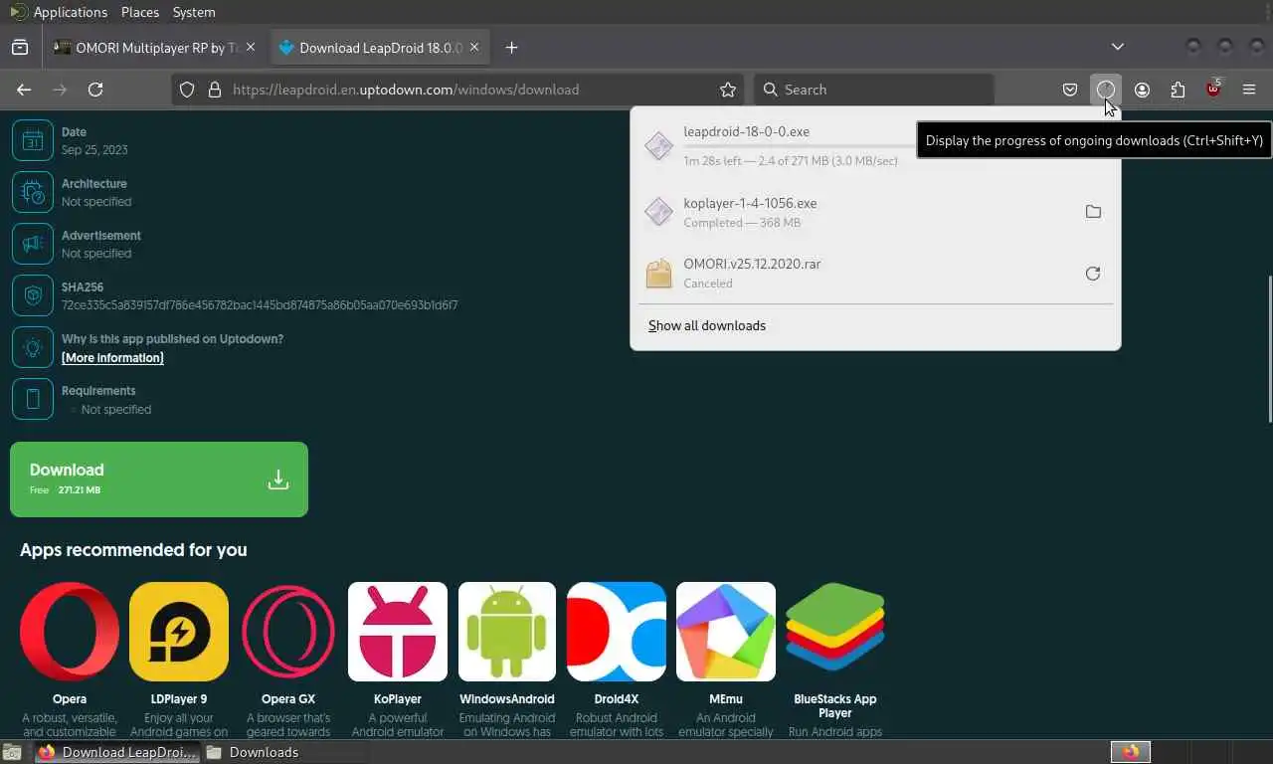Click the URL address bar
This screenshot has width=1273, height=764.
(x=459, y=90)
